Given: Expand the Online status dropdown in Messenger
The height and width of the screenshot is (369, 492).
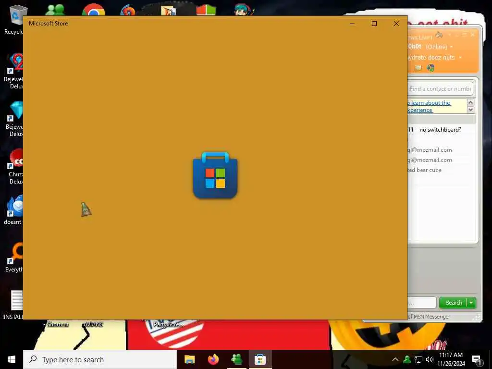Looking at the screenshot, I should (452, 47).
